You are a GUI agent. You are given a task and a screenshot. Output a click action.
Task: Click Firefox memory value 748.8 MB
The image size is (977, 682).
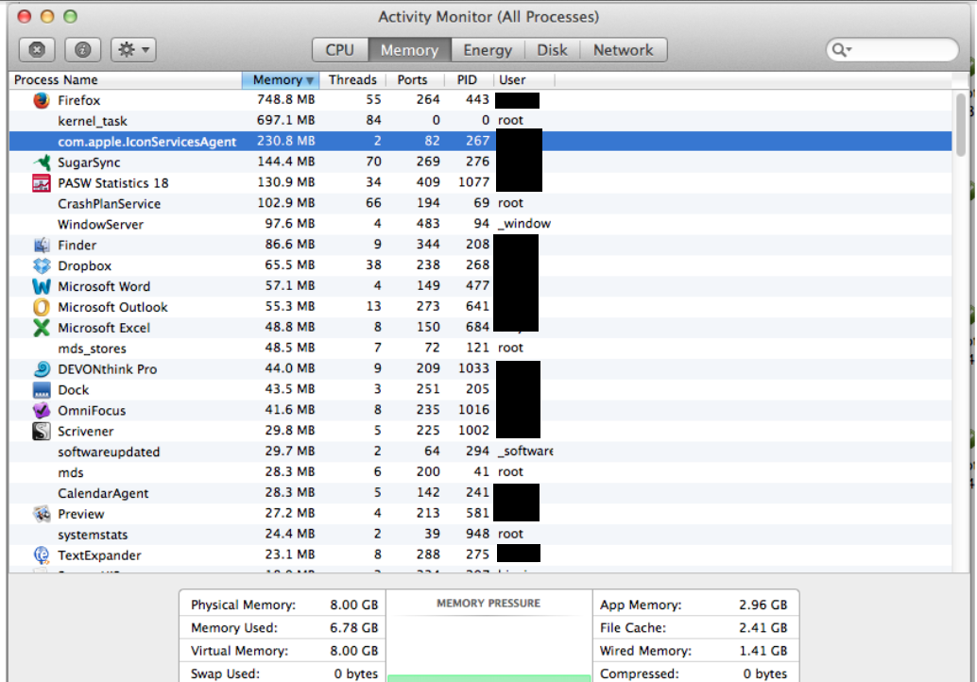pyautogui.click(x=286, y=99)
